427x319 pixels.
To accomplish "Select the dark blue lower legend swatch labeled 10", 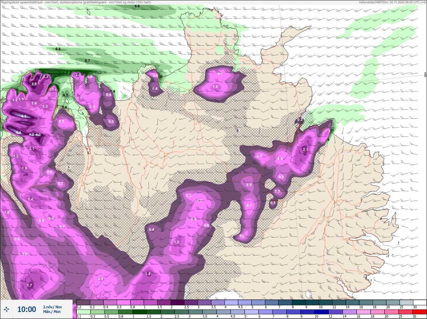I will click(322, 312).
